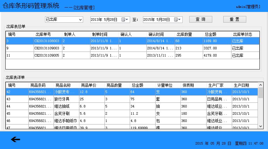268x149 pixels.
Task: Select order row CK20131109005
Action: (x=47, y=55)
